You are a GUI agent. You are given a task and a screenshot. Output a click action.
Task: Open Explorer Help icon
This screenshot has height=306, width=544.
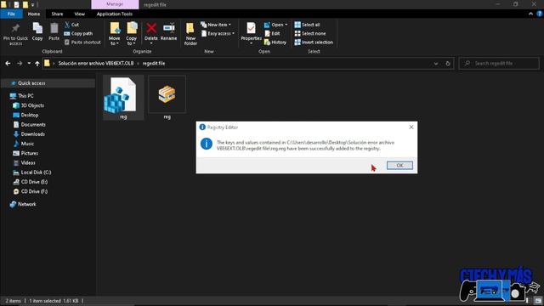(540, 14)
